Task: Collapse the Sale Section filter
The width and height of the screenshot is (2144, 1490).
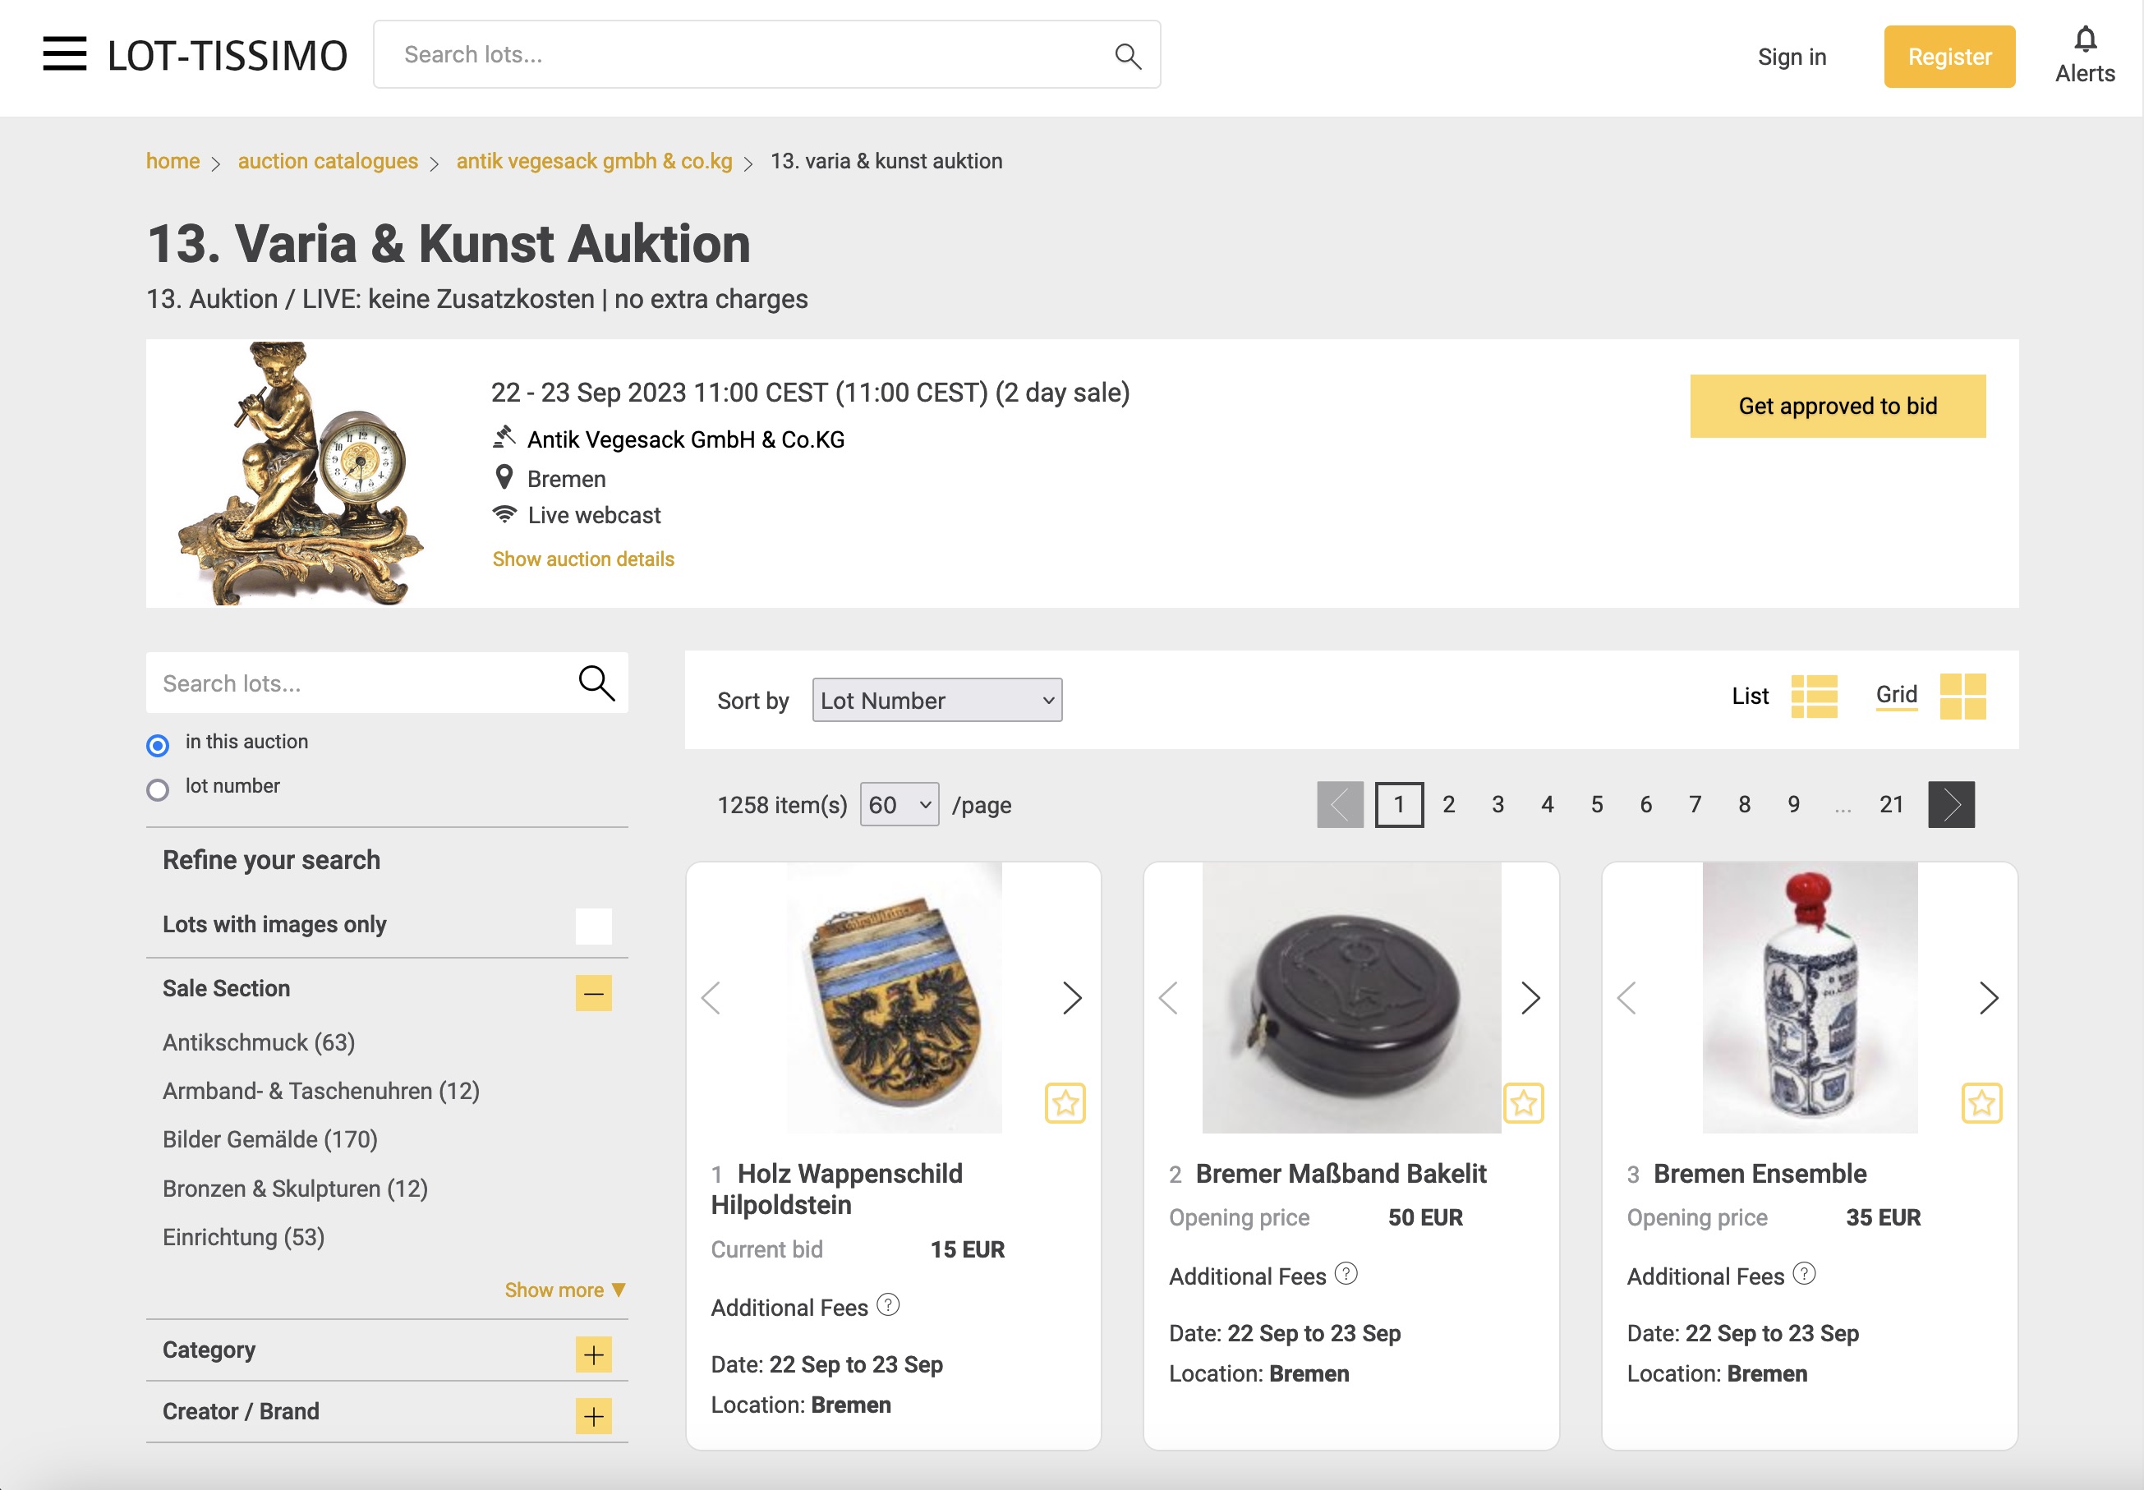Action: (594, 992)
